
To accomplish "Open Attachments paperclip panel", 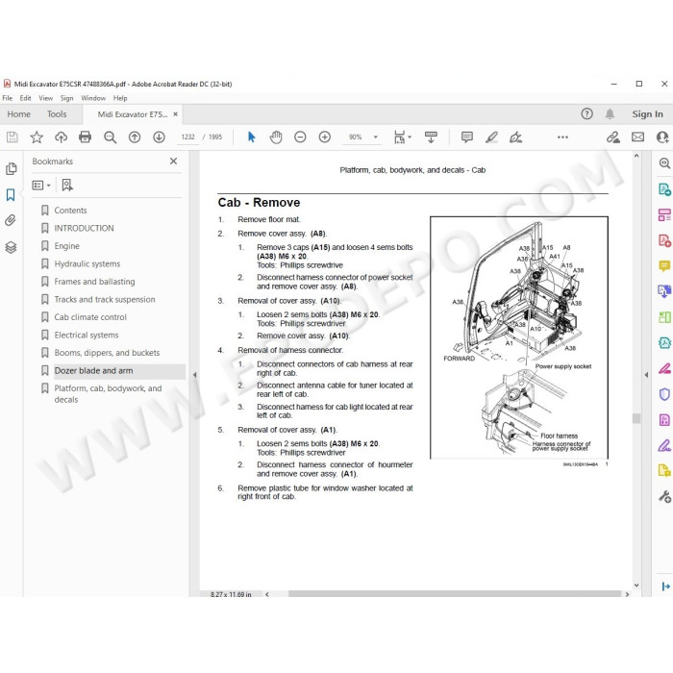I will (11, 220).
